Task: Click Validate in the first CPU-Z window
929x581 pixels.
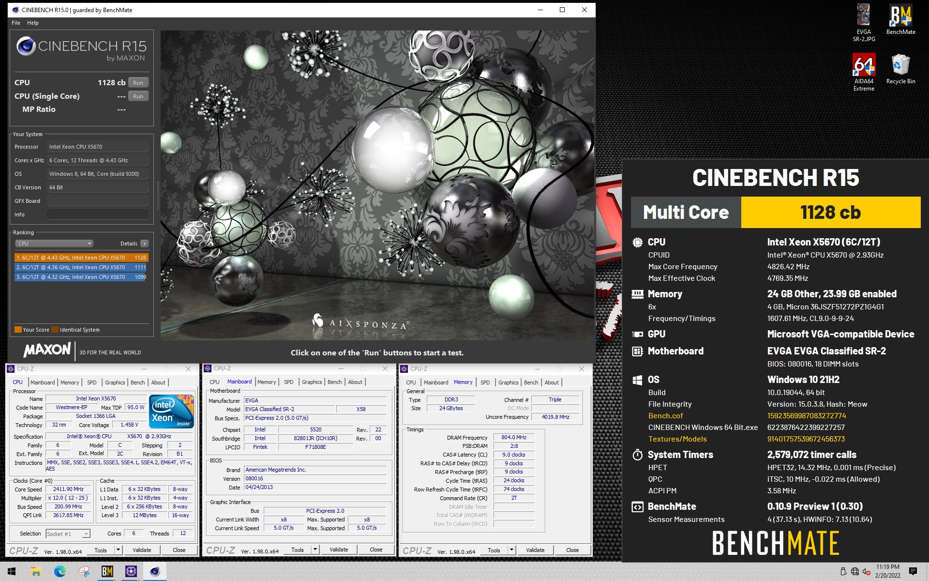Action: 142,550
